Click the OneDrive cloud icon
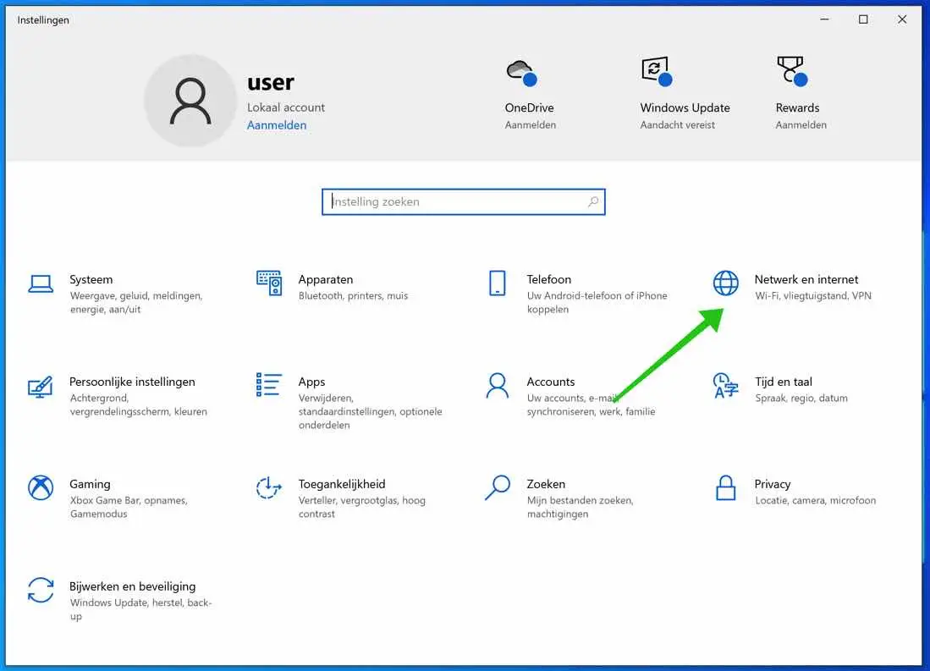930x671 pixels. (522, 73)
